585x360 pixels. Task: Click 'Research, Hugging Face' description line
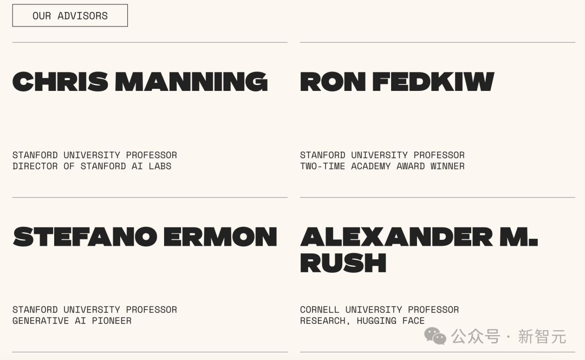click(x=362, y=321)
